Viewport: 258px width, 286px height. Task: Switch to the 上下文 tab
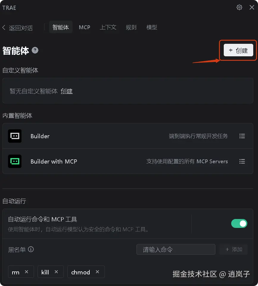click(x=108, y=27)
